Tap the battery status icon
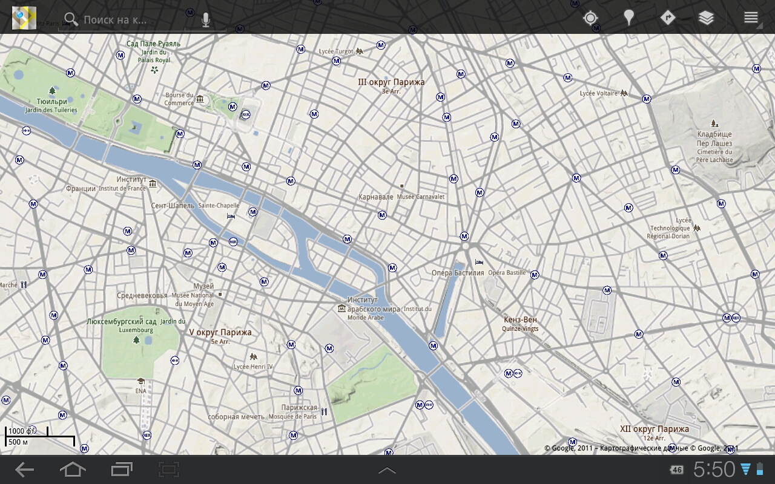 point(760,469)
